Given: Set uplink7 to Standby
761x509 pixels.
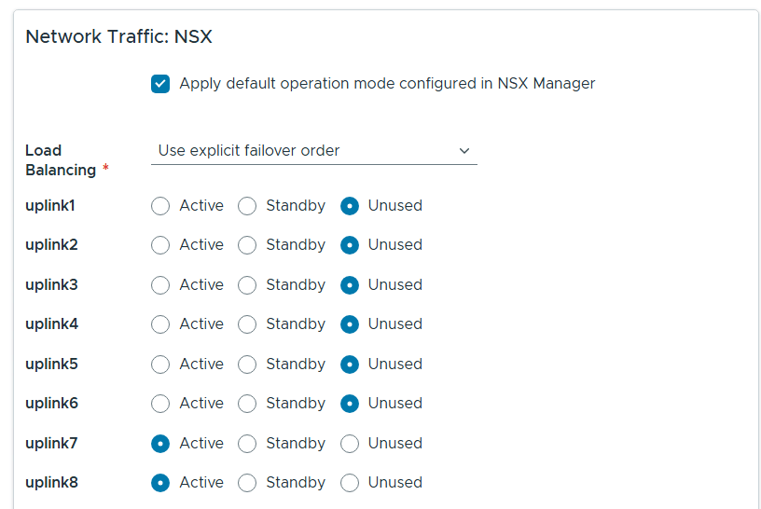Looking at the screenshot, I should 247,444.
